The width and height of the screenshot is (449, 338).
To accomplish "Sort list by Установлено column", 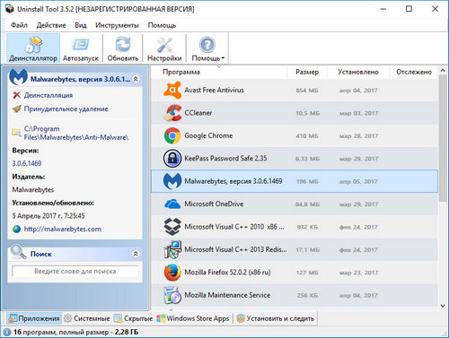I will (358, 72).
